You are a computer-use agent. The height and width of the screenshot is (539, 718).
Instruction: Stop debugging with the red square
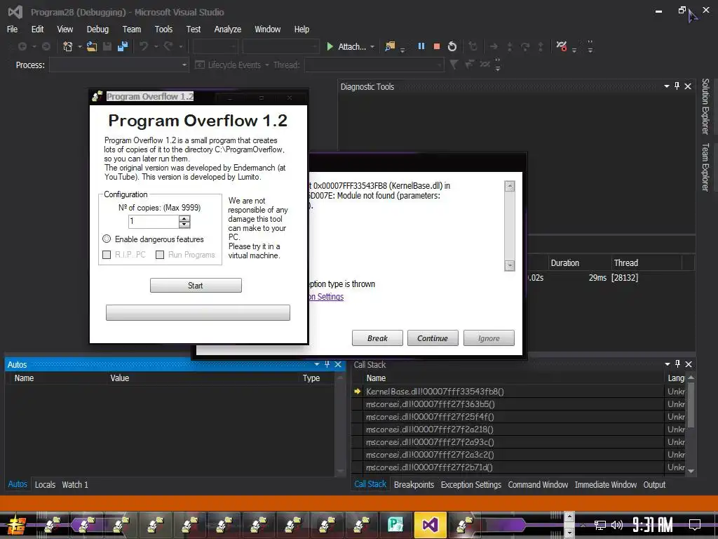[x=436, y=46]
